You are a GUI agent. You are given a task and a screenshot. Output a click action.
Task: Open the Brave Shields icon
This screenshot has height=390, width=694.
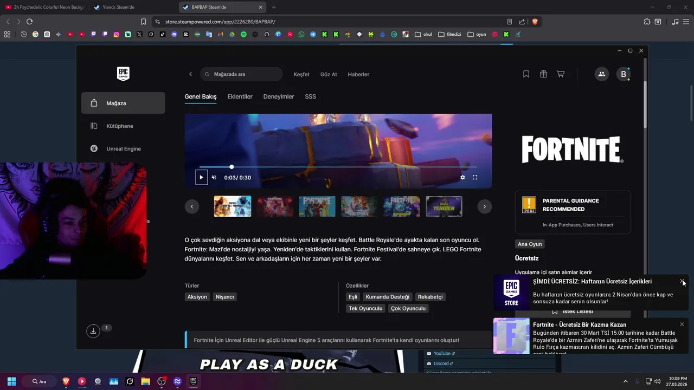coord(535,22)
